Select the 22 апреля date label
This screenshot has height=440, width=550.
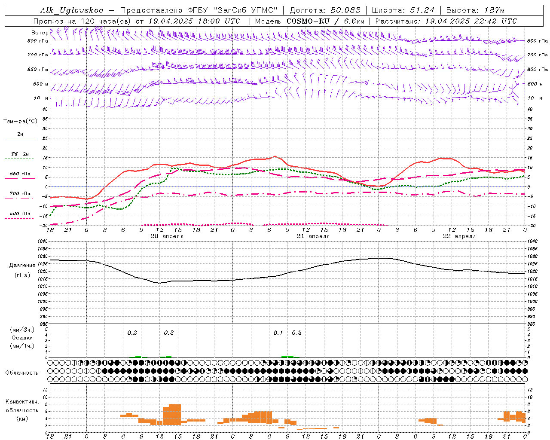click(459, 236)
